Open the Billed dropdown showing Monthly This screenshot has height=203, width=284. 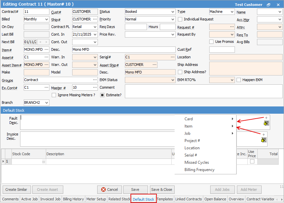[46, 19]
